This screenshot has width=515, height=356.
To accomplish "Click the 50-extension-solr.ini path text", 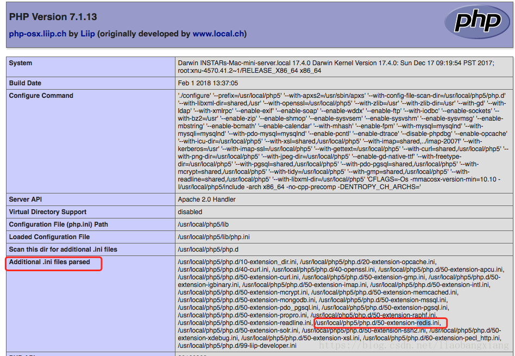I will 238,330.
